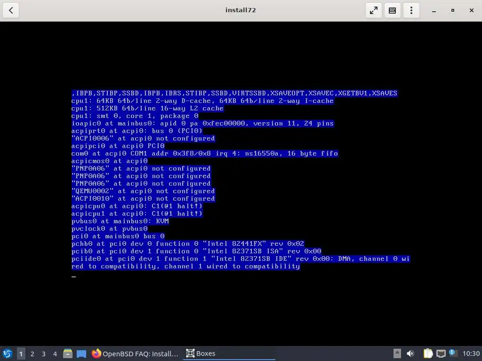
Task: Switch to workspace 2
Action: pyautogui.click(x=32, y=353)
